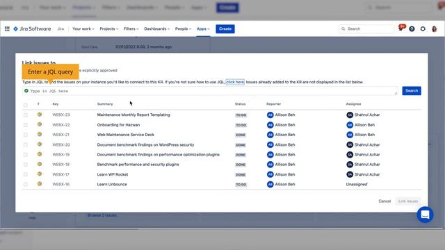This screenshot has height=250, width=445.
Task: Click the TO DO status of WEBX-23
Action: 241,115
